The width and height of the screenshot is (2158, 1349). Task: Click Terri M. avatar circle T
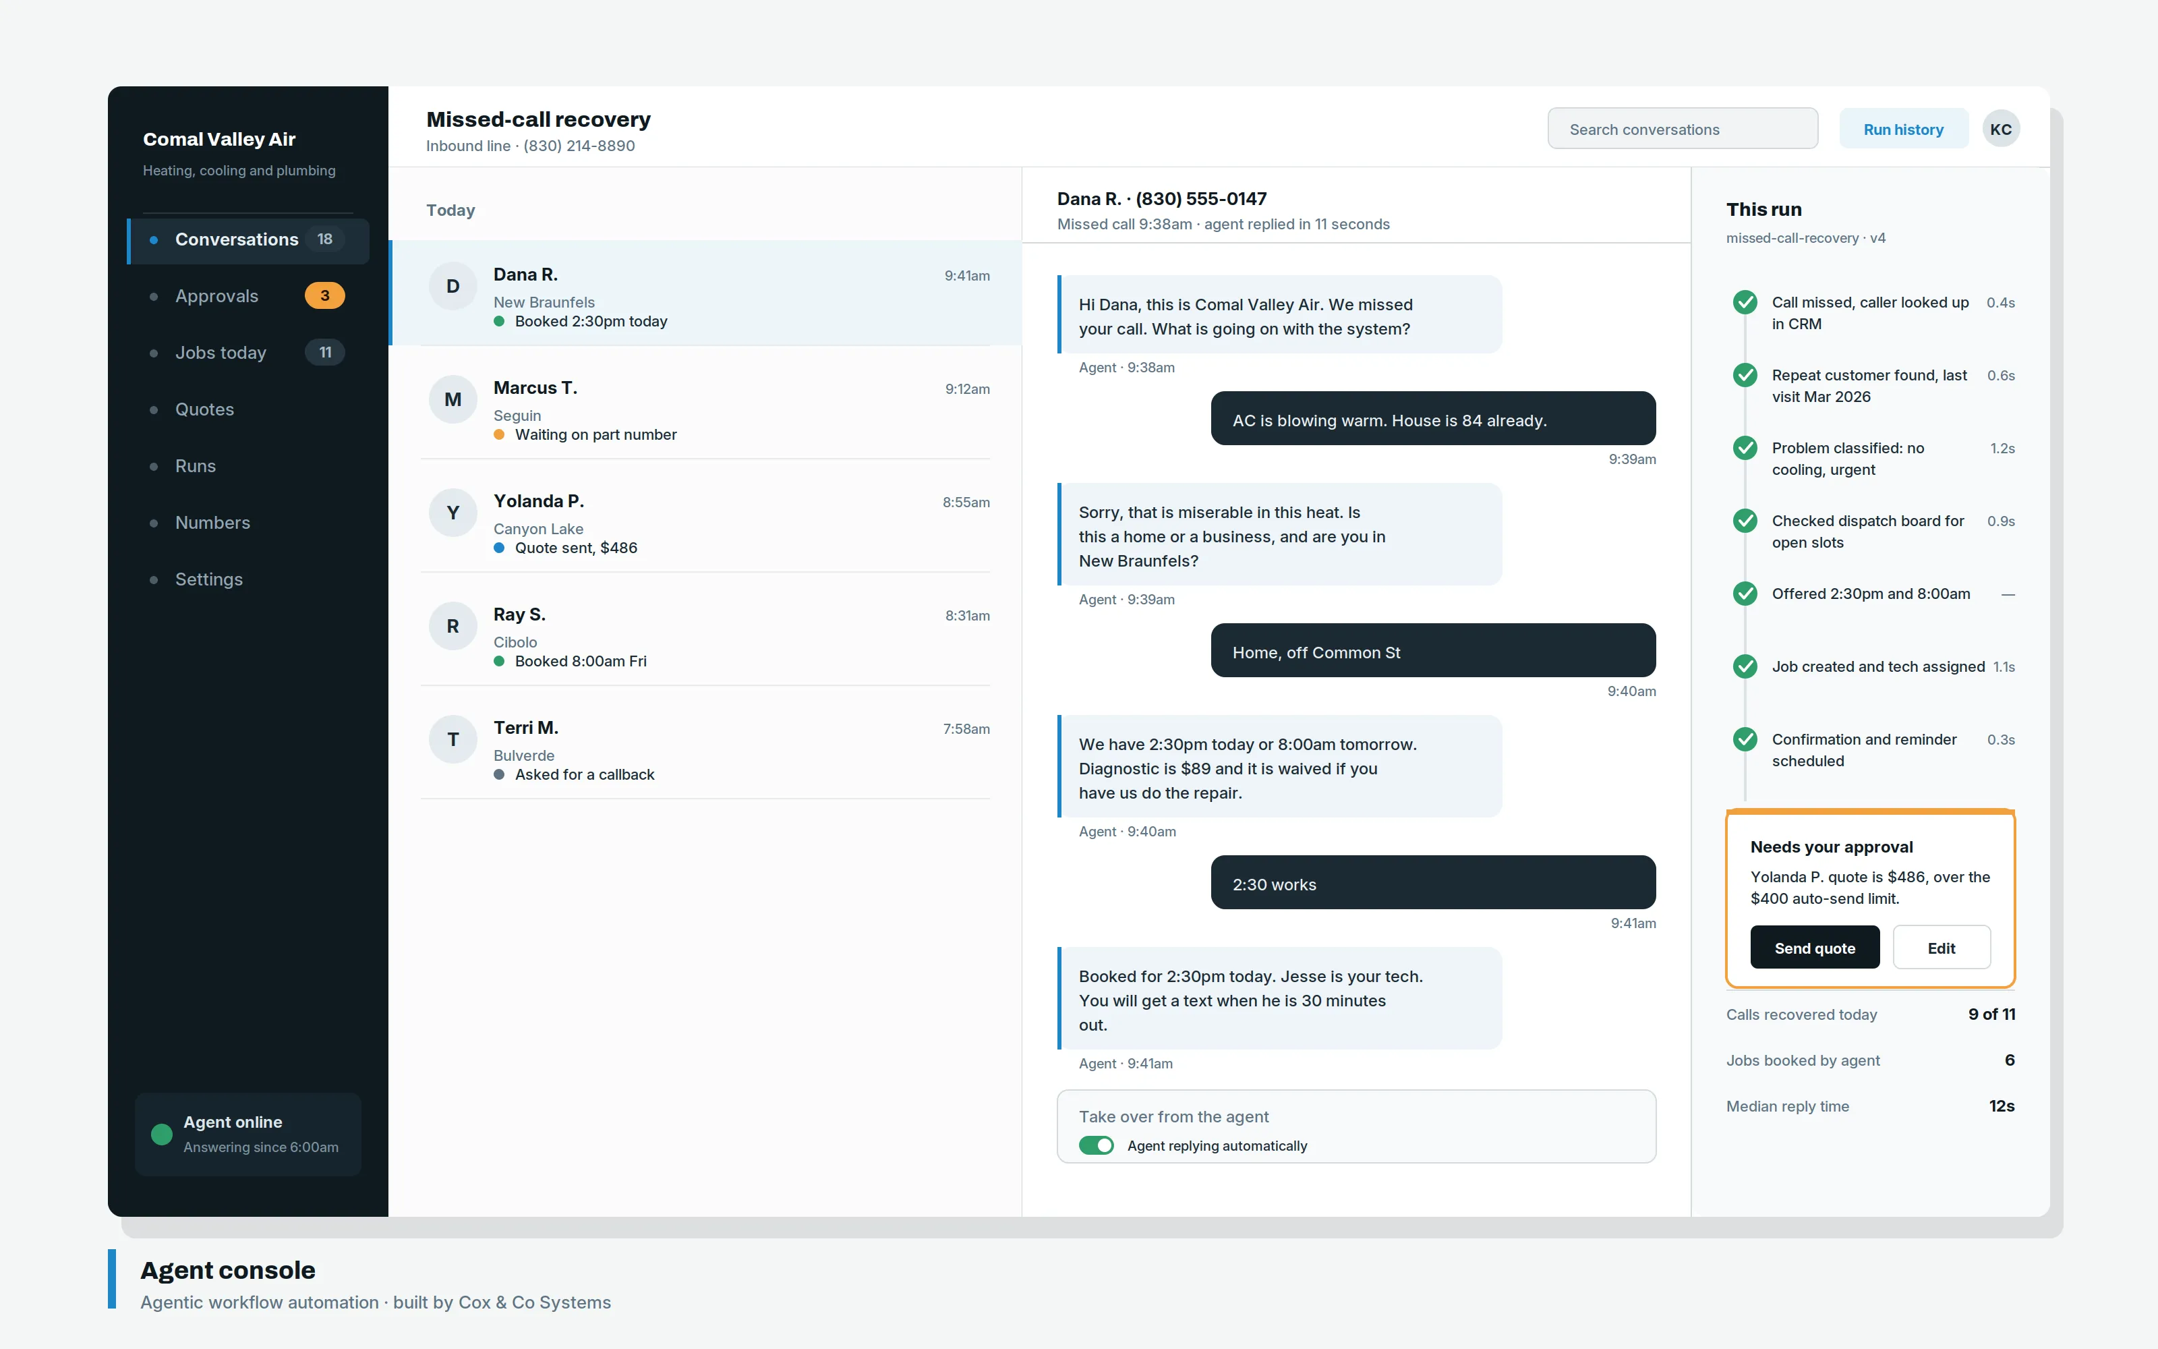(453, 740)
